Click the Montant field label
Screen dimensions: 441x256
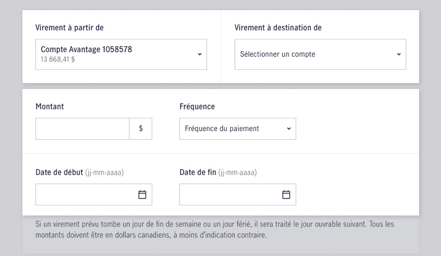[x=50, y=107]
